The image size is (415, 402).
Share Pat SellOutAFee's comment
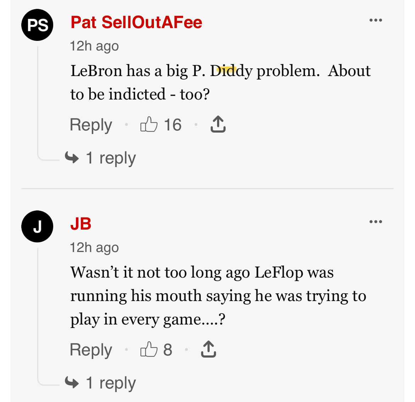[218, 124]
